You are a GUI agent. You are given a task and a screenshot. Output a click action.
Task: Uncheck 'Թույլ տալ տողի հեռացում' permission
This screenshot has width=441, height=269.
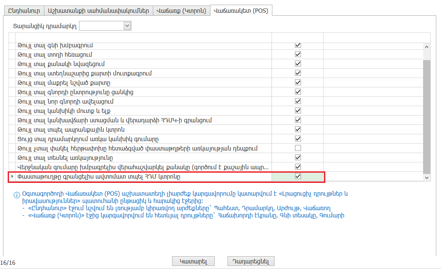click(298, 55)
